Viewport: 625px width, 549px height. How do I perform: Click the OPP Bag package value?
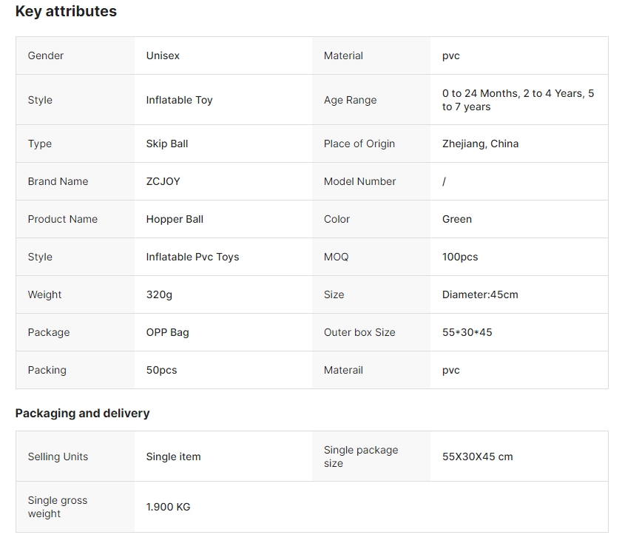[x=167, y=332]
